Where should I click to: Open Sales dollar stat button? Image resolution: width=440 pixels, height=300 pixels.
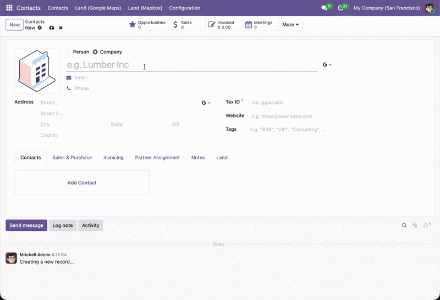click(x=187, y=25)
